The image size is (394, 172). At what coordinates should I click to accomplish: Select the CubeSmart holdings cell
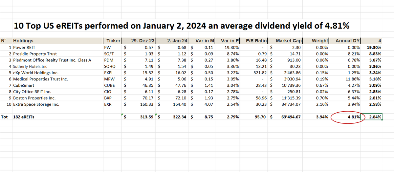[57, 85]
